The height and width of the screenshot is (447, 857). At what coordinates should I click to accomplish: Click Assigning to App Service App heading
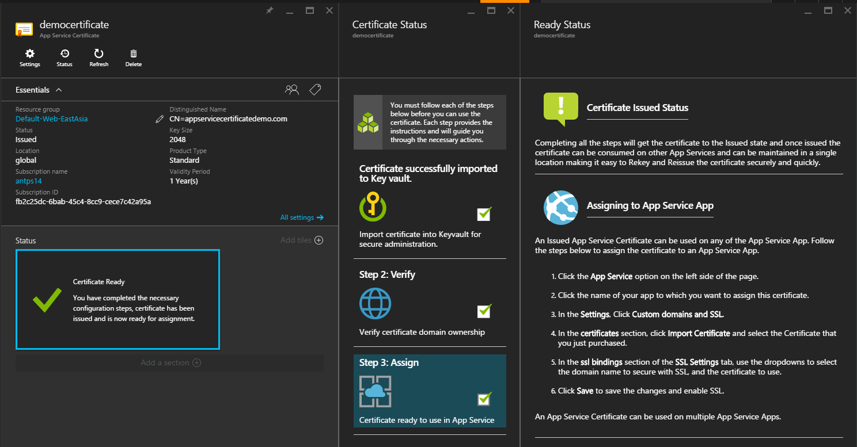pyautogui.click(x=650, y=205)
